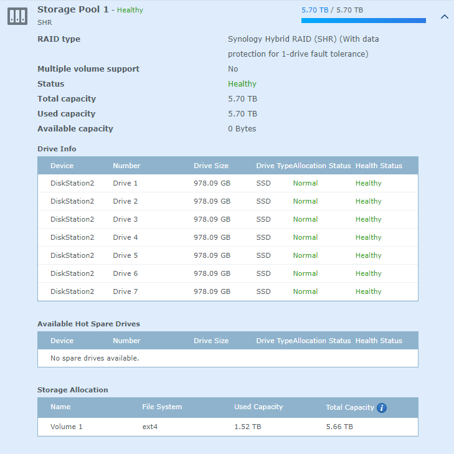Click Number column header in Drive Info
The width and height of the screenshot is (454, 454).
click(x=126, y=166)
